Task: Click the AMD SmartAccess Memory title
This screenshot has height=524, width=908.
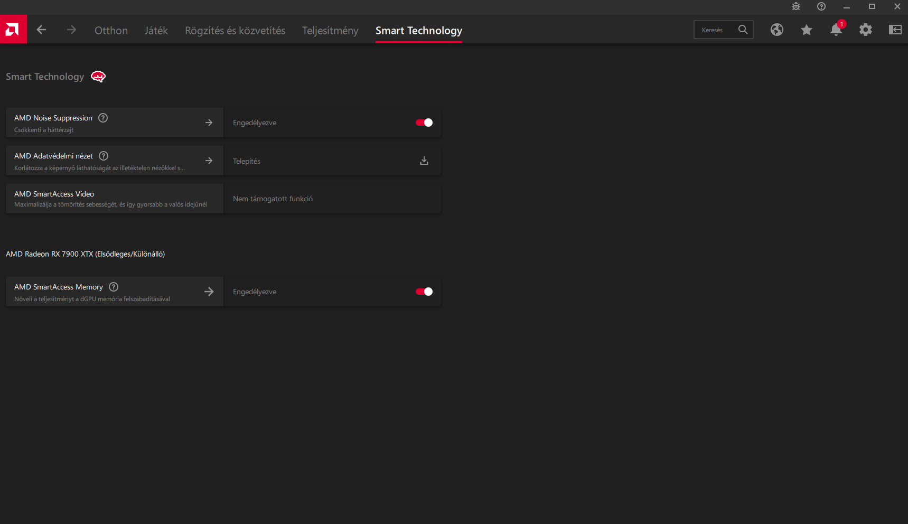Action: pos(59,287)
